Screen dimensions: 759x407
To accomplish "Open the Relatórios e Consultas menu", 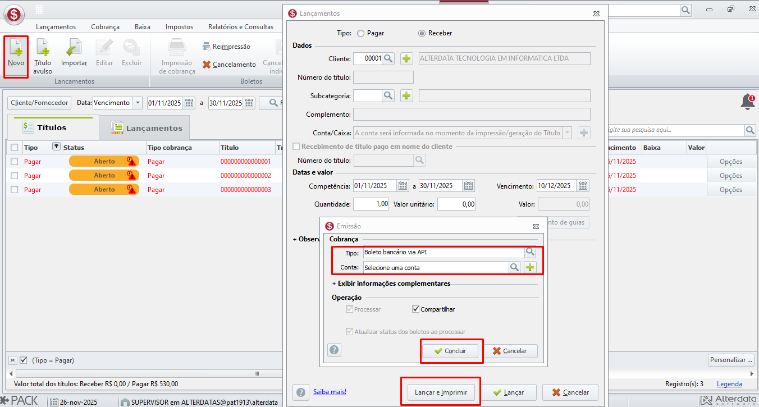I will 241,27.
